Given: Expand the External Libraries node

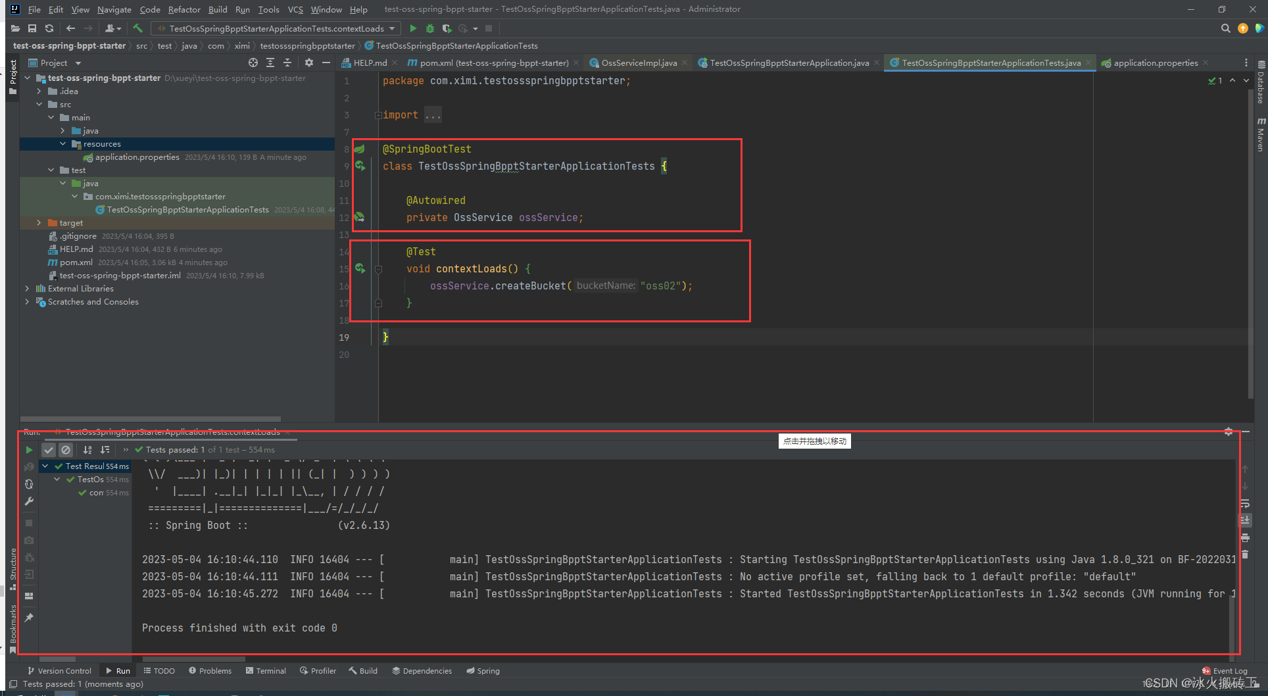Looking at the screenshot, I should [27, 288].
